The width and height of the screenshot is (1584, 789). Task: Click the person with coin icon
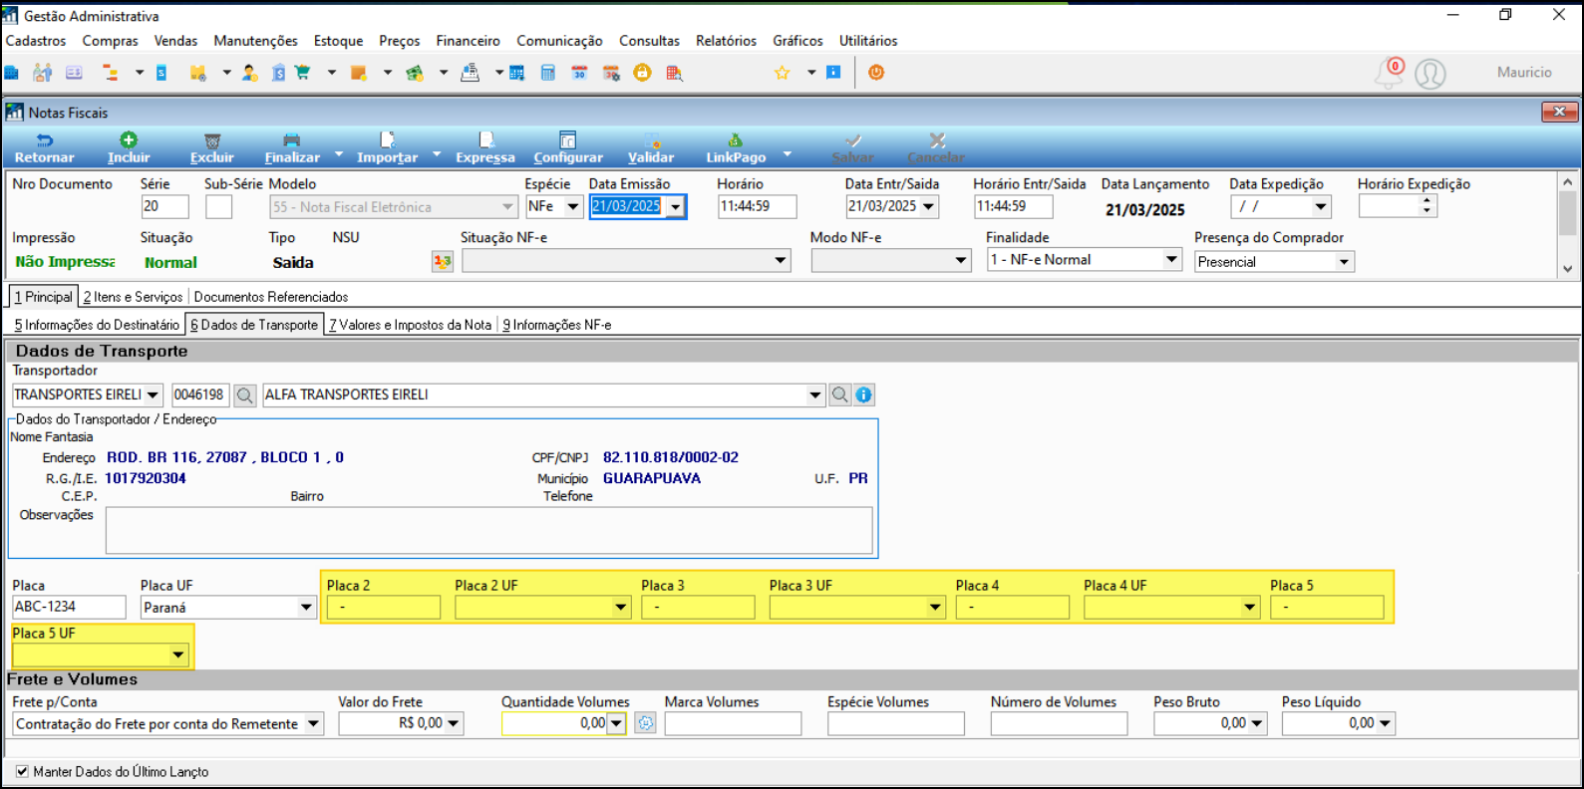pos(249,73)
